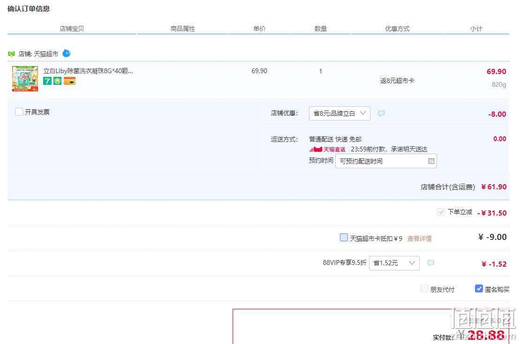Click the 普通配送 快递 免邮 shipping text

point(335,139)
